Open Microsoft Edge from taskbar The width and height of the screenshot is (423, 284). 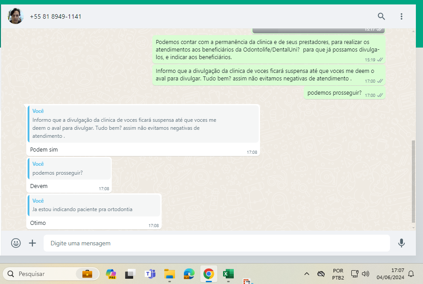(x=189, y=274)
